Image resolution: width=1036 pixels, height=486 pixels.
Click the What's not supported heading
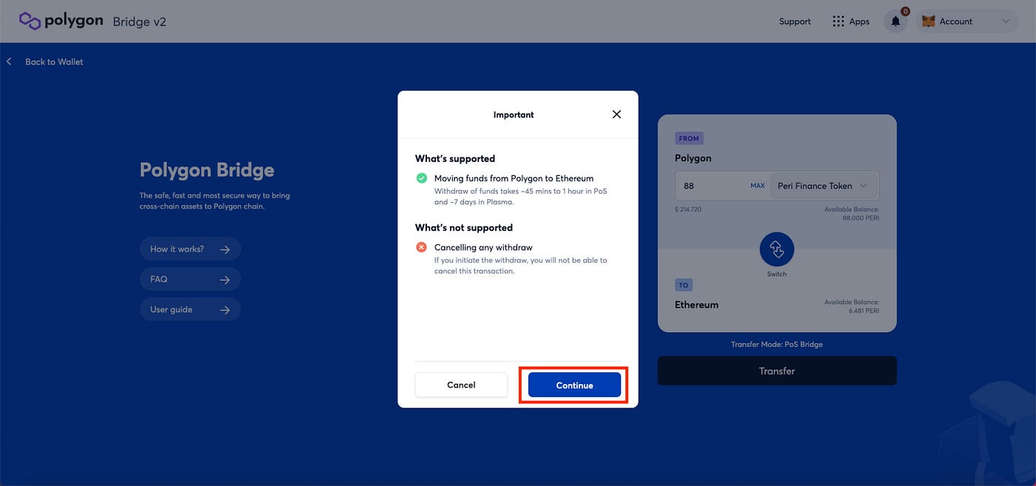click(464, 227)
